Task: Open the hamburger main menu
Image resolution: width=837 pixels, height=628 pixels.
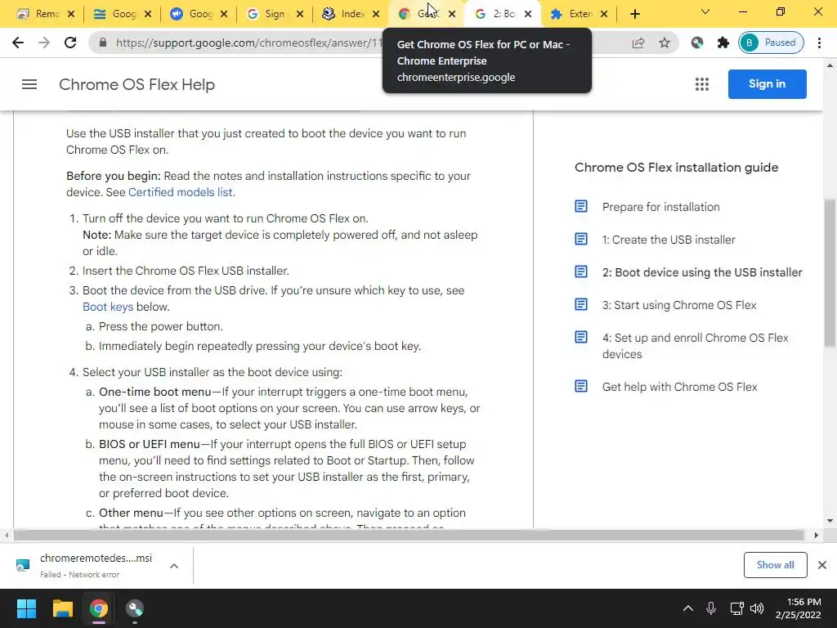Action: 29,84
